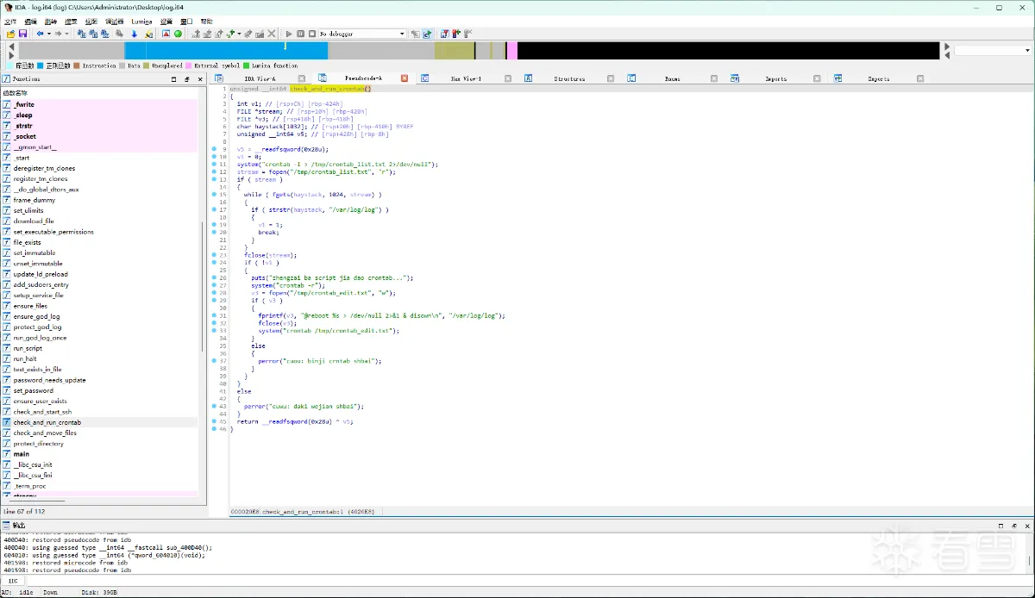Switch to the Exports tab

pyautogui.click(x=879, y=78)
